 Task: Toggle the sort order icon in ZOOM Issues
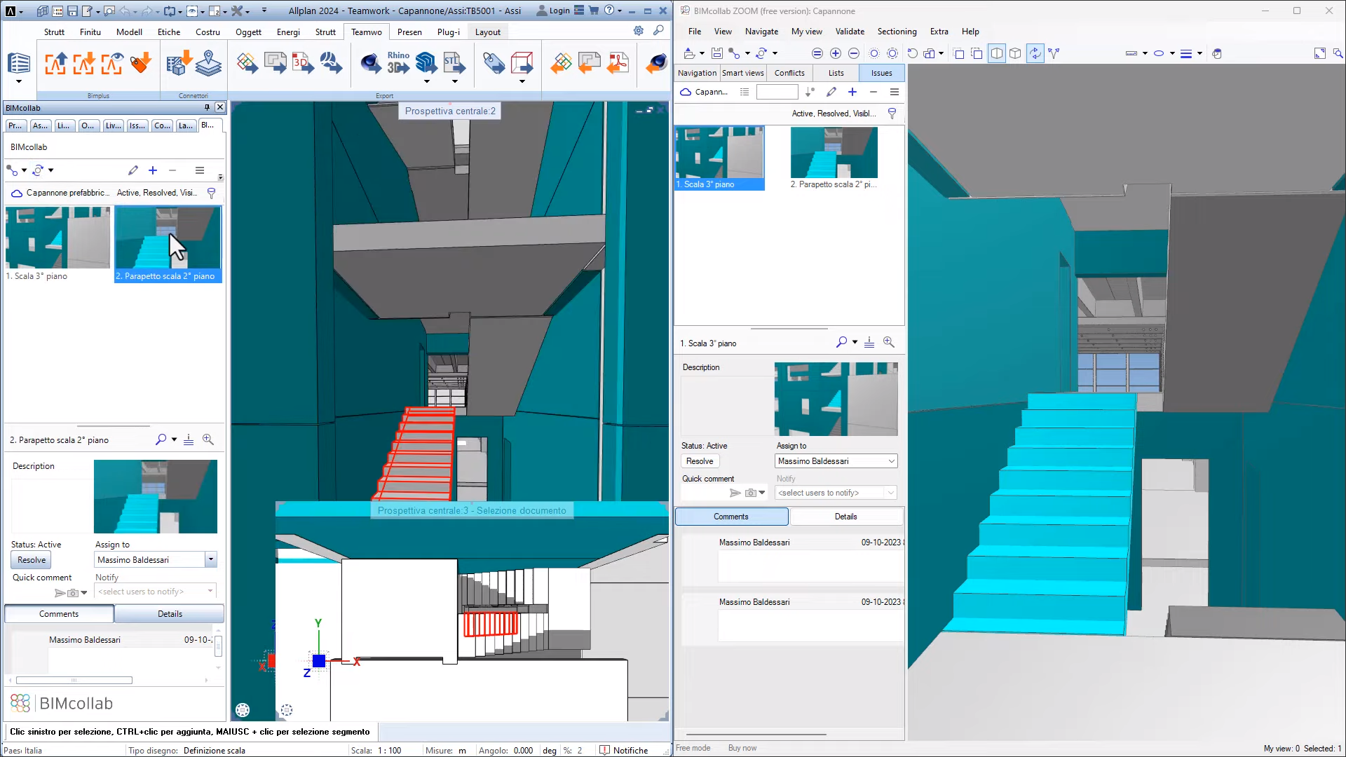tap(810, 92)
